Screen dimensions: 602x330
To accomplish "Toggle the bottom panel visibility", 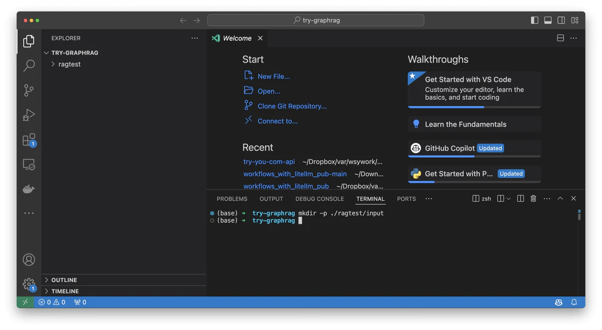I will (548, 20).
